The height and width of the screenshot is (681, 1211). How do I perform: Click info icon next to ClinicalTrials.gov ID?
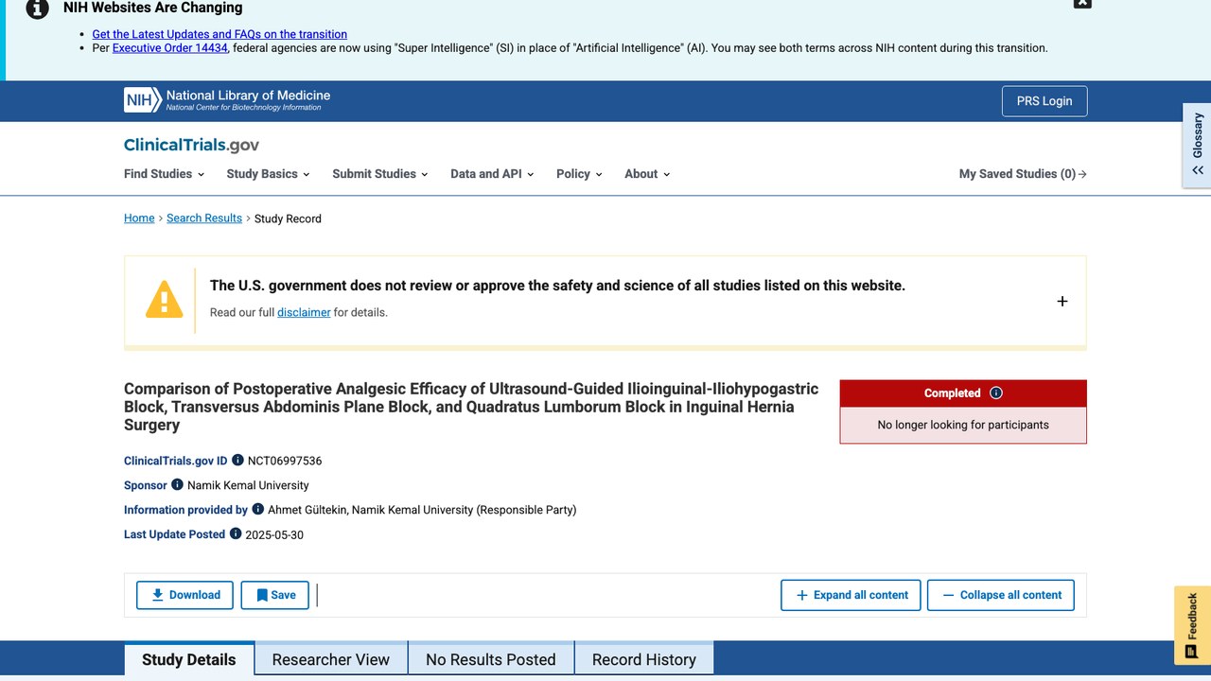[237, 461]
